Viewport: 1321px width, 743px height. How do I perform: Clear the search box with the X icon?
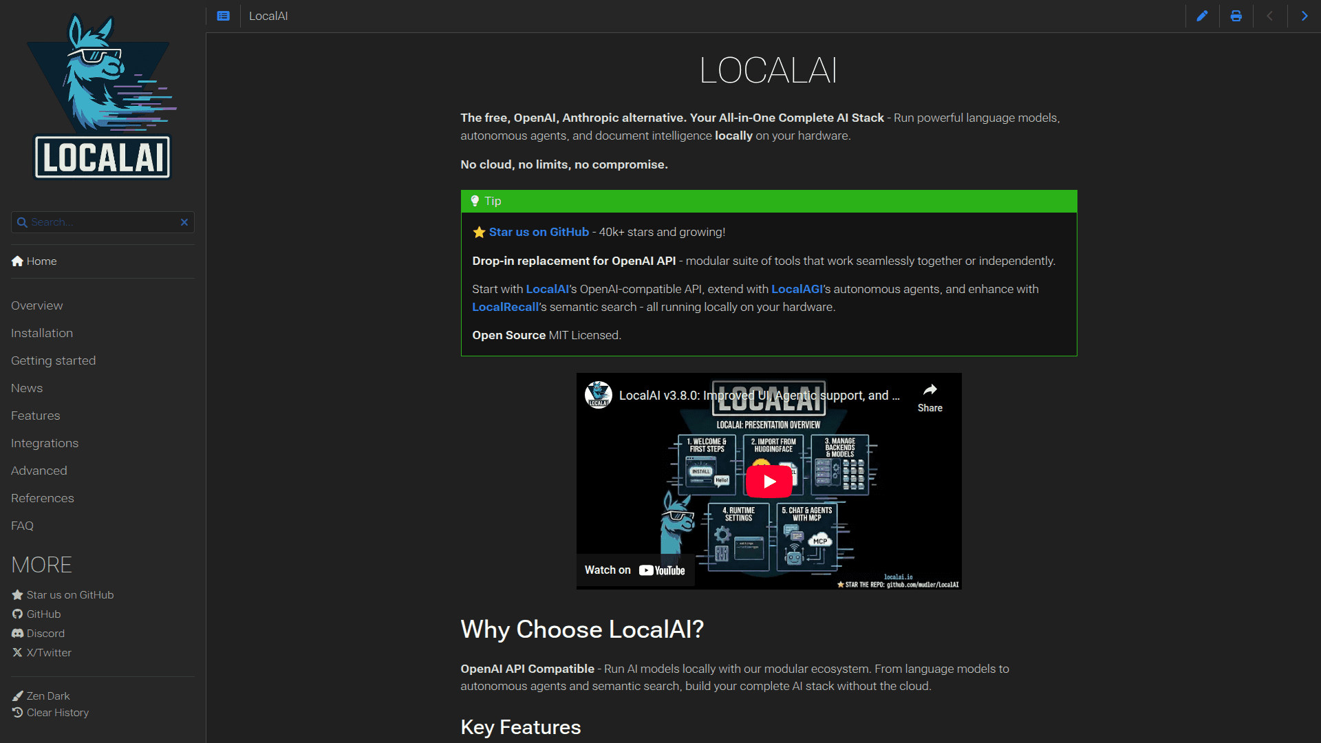184,222
